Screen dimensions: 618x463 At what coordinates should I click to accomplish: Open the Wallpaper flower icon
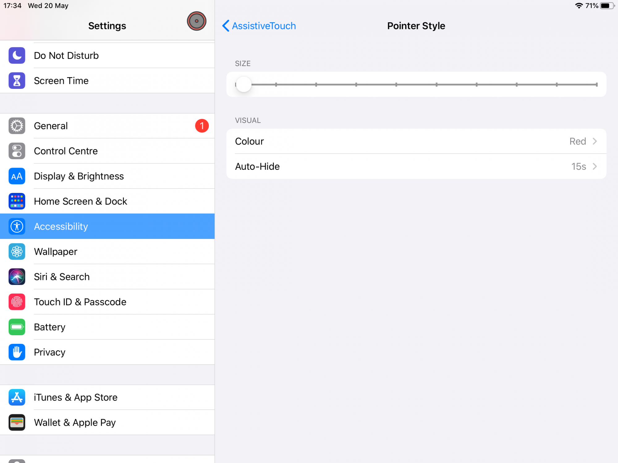click(17, 252)
